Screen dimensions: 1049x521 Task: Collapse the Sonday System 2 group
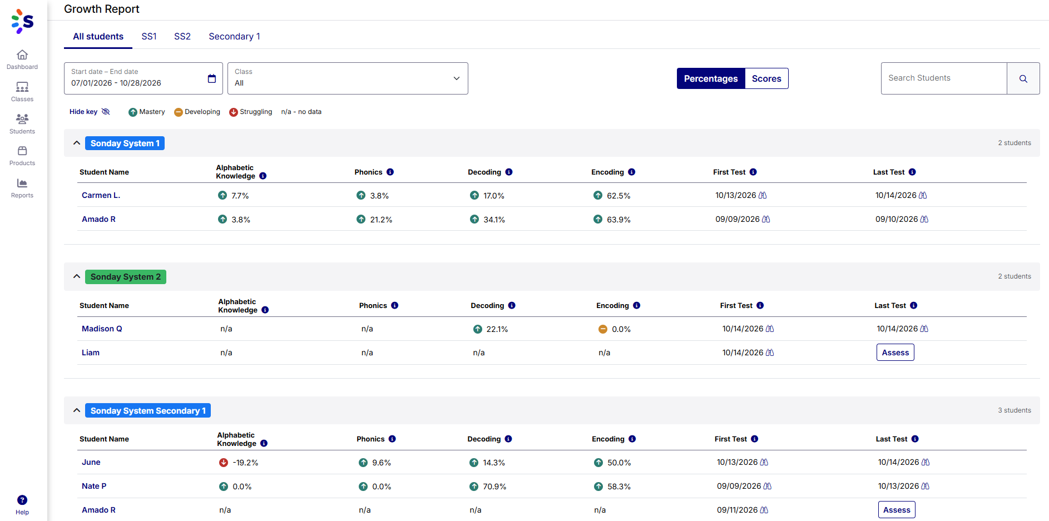click(x=77, y=276)
